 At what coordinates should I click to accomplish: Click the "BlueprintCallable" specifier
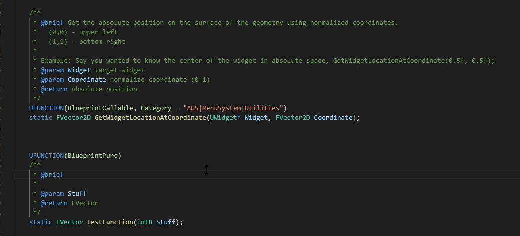coord(100,108)
